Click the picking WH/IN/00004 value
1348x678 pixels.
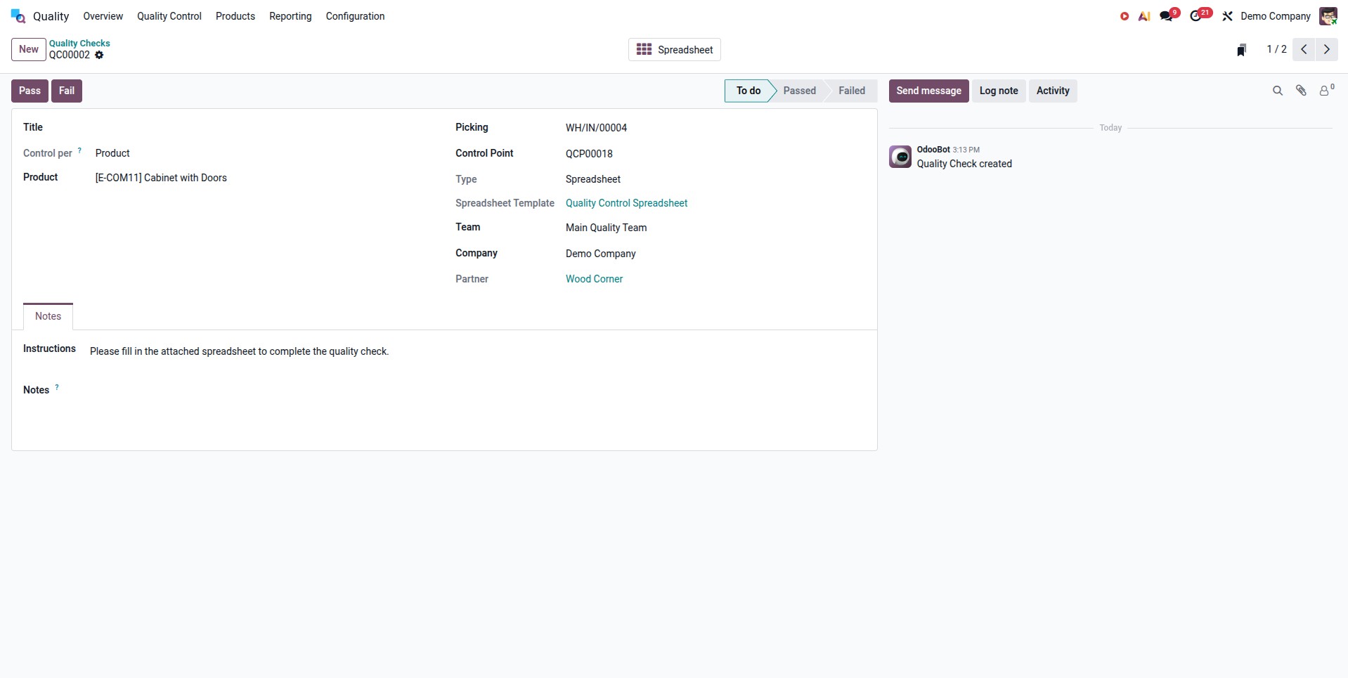[x=596, y=128]
